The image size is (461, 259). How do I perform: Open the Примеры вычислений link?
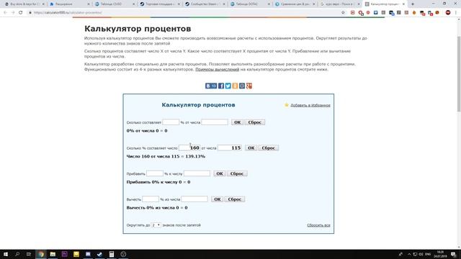(x=218, y=69)
